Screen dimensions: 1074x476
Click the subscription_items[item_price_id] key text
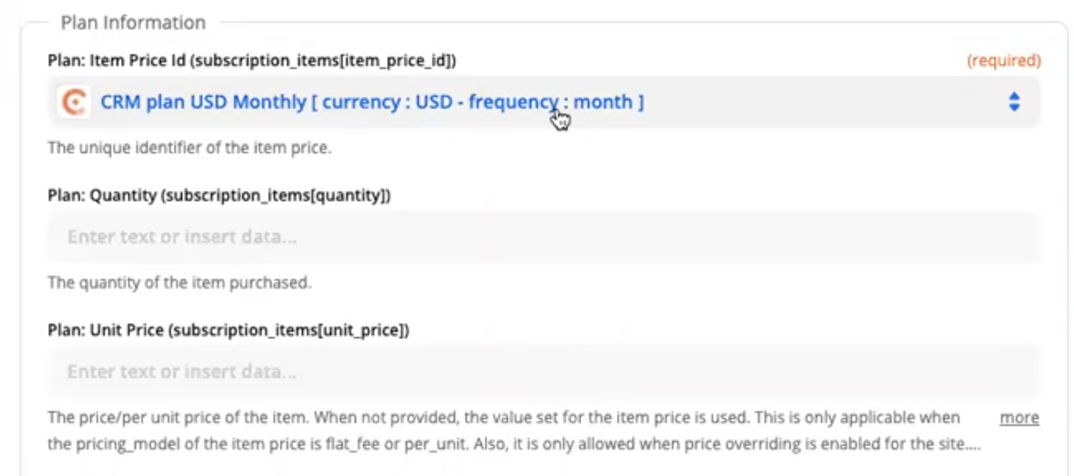(x=323, y=61)
